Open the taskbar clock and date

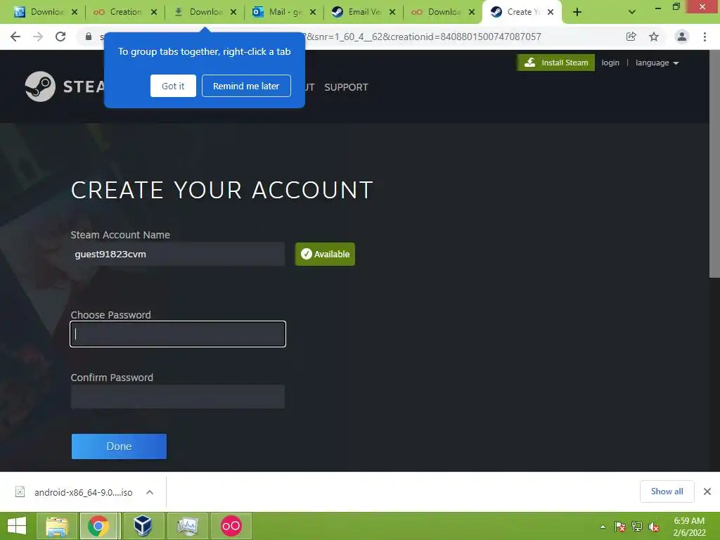point(689,527)
